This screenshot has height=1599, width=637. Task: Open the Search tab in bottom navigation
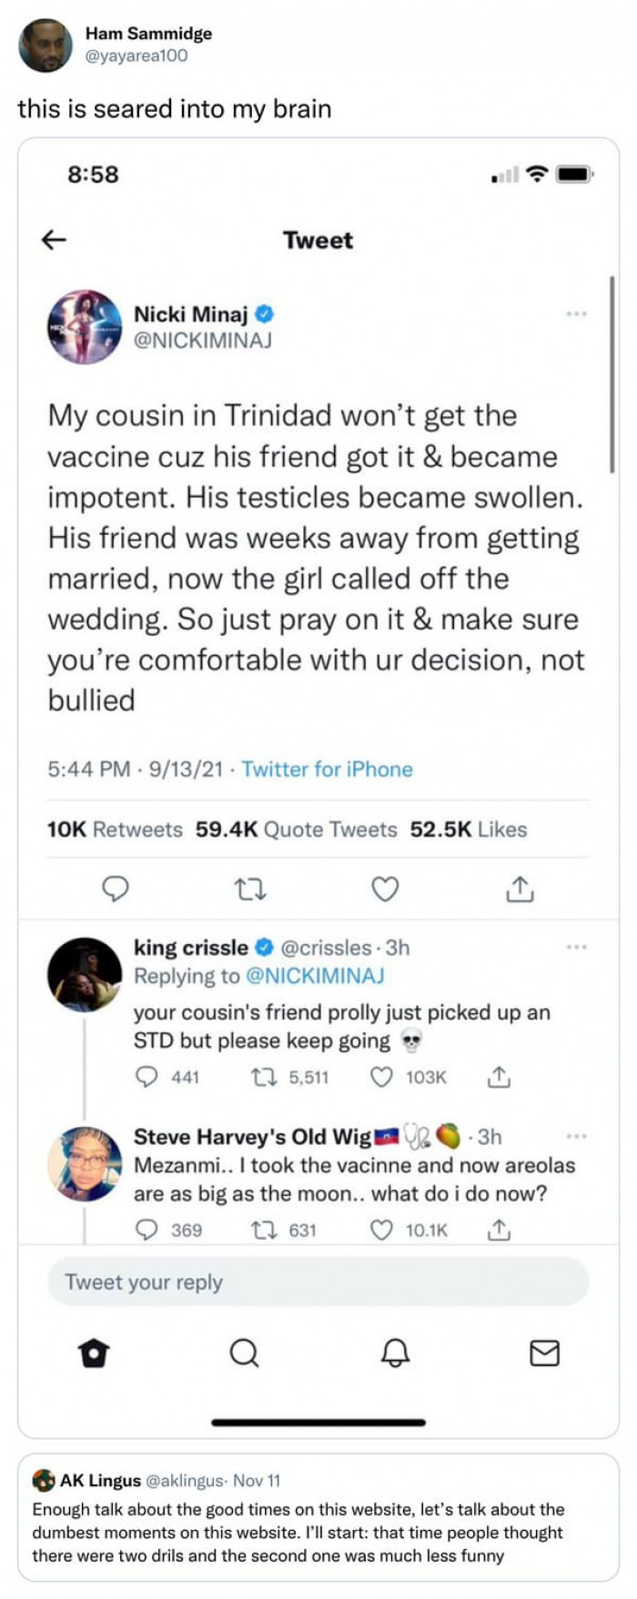pos(244,1354)
